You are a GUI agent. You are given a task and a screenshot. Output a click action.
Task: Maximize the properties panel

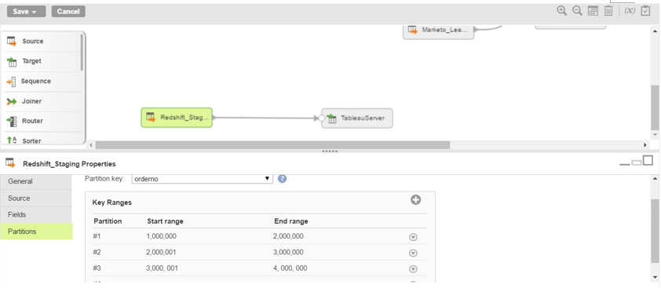[x=648, y=160]
